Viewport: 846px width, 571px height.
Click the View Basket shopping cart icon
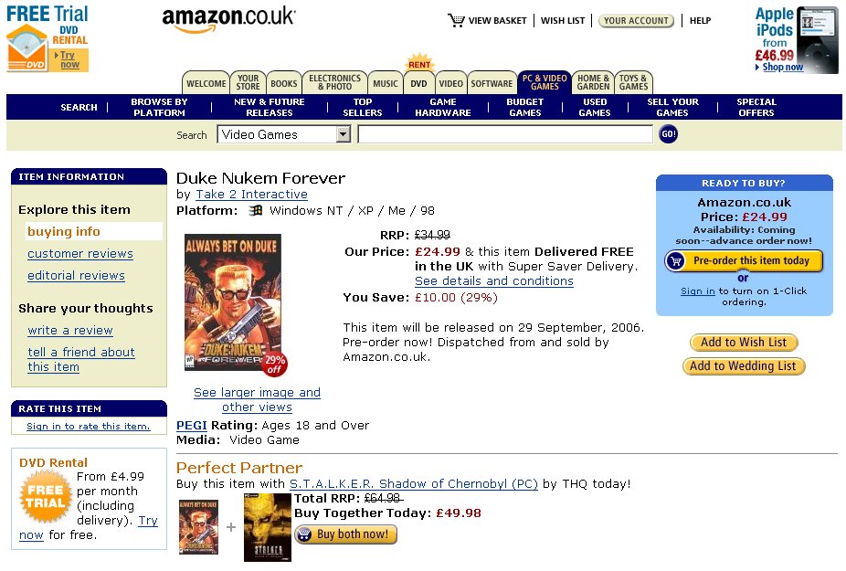click(456, 20)
